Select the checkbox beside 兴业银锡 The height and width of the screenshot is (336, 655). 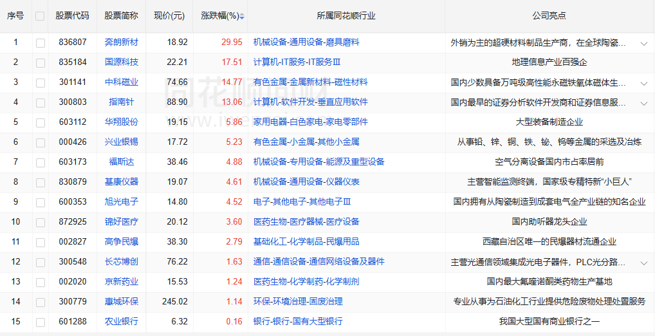pyautogui.click(x=41, y=143)
